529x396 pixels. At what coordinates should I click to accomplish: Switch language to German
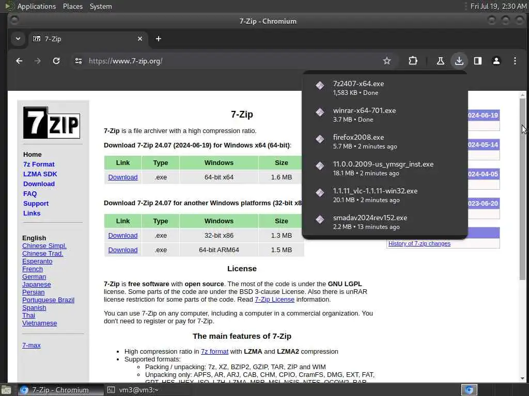34,277
